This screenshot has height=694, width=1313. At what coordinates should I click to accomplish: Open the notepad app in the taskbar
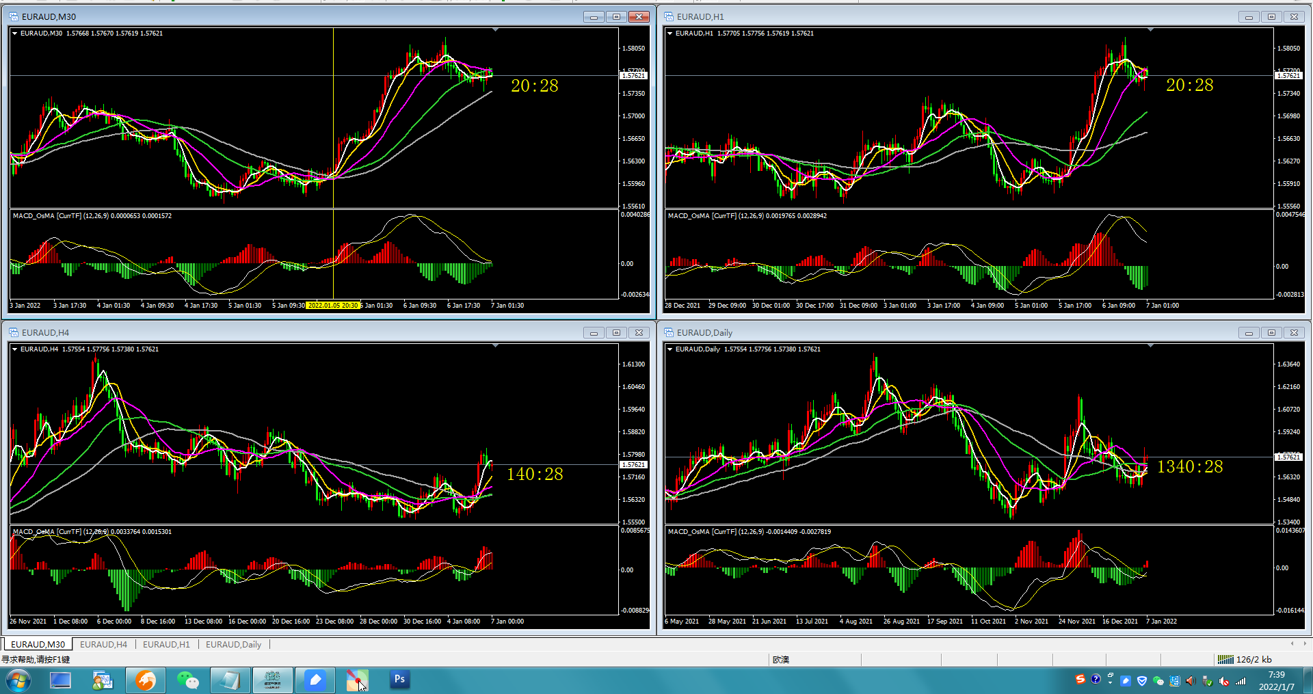click(230, 680)
